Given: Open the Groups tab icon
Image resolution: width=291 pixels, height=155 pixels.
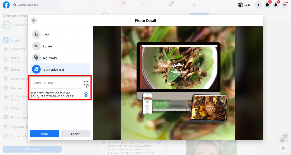Looking at the screenshot, I should 170,5.
